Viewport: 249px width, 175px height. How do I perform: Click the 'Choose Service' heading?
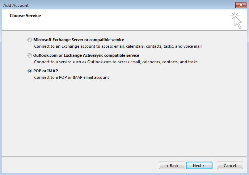click(x=25, y=16)
